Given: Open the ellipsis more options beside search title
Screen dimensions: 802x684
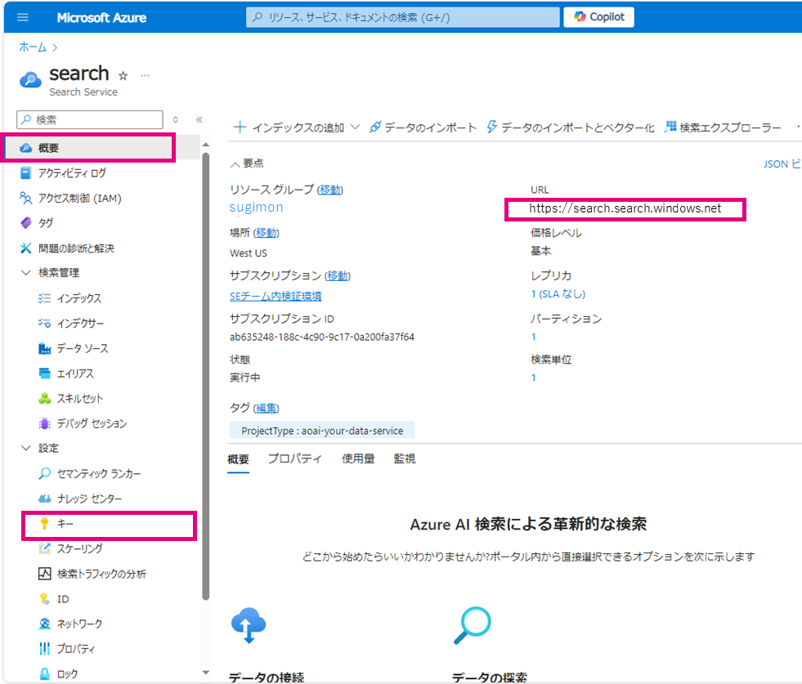Looking at the screenshot, I should pyautogui.click(x=146, y=76).
